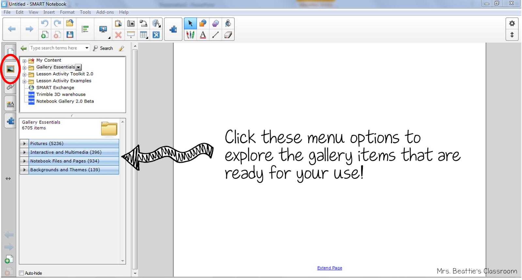Move the sidebar to the other side
522x280 pixels.
pyautogui.click(x=8, y=179)
